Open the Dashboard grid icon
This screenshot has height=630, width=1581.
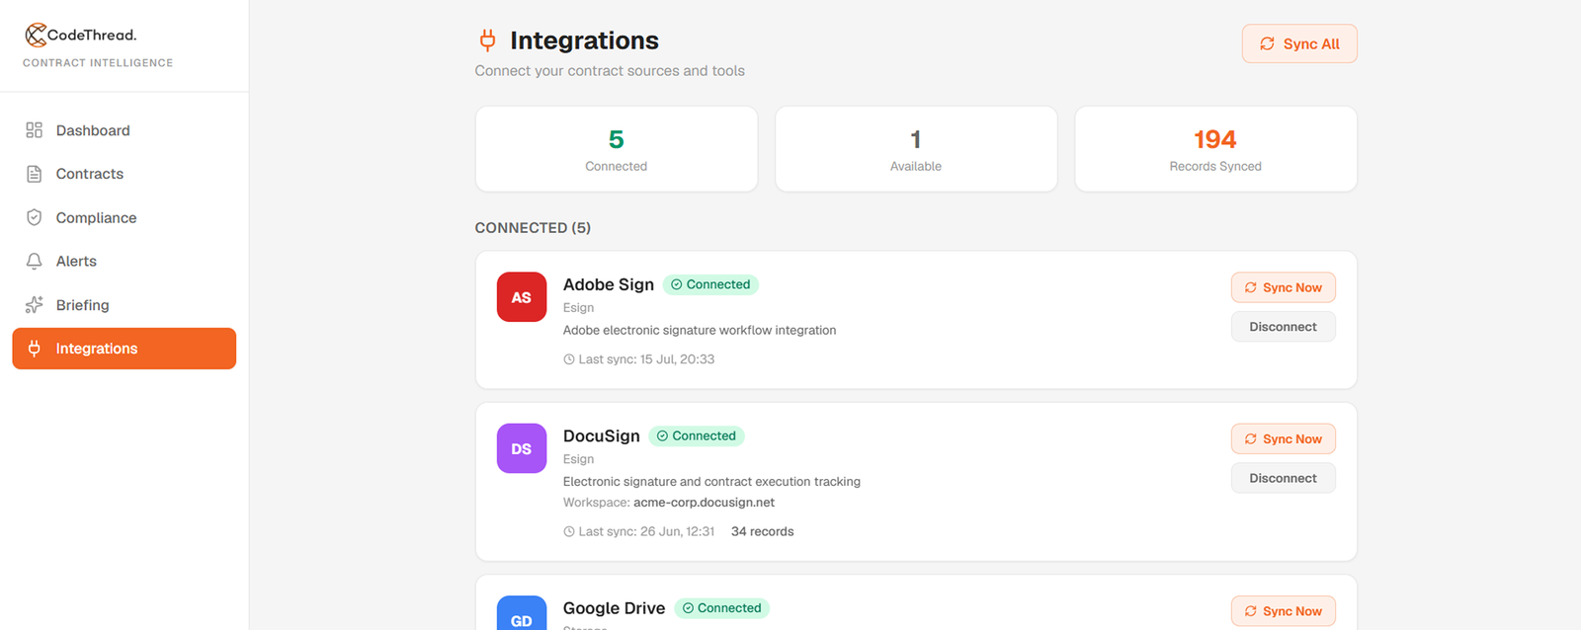(35, 130)
